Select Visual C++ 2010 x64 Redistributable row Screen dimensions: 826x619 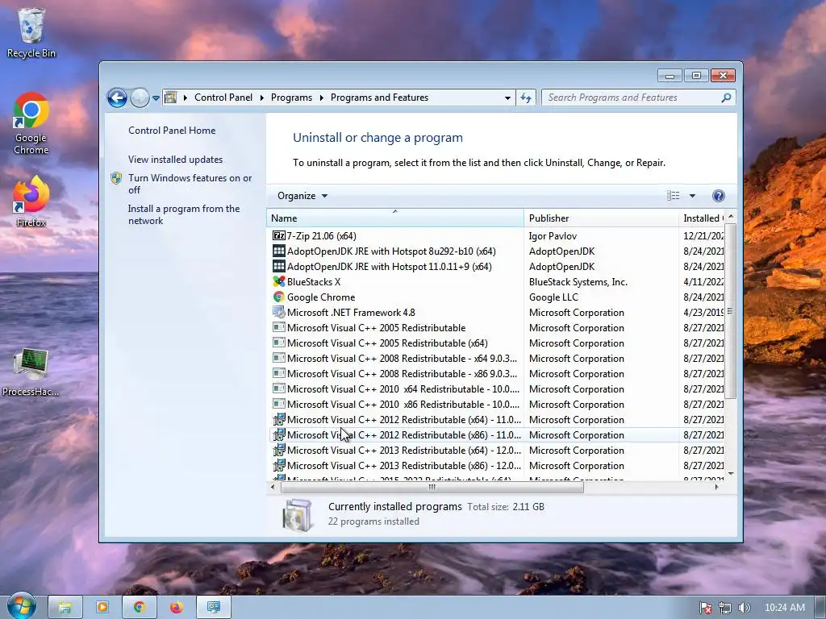tap(498, 388)
